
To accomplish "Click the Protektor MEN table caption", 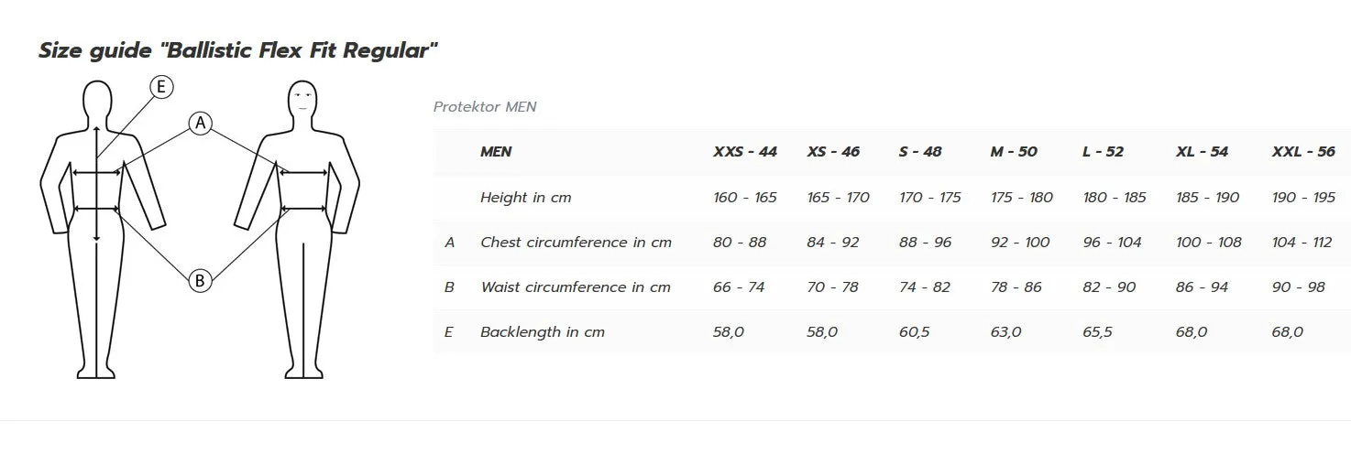I will pos(485,107).
